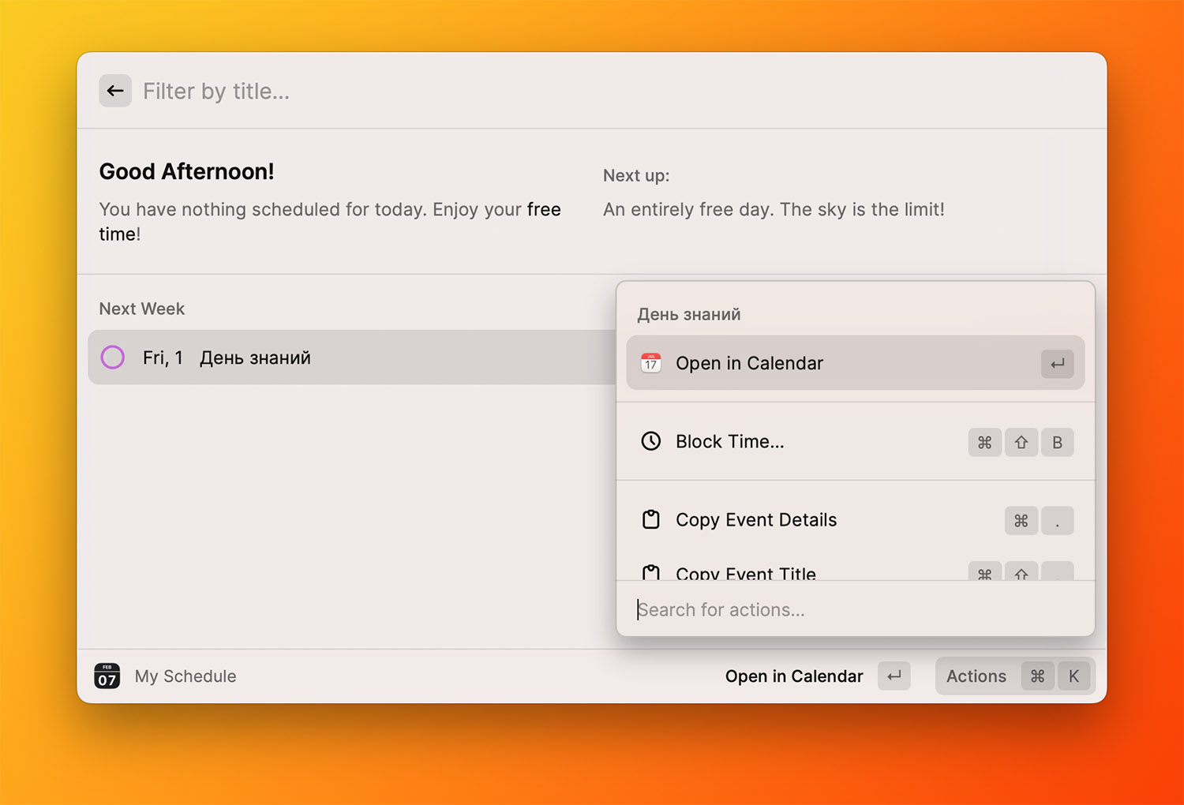Choose Block Time… from the actions list
Image resolution: width=1184 pixels, height=805 pixels.
729,441
